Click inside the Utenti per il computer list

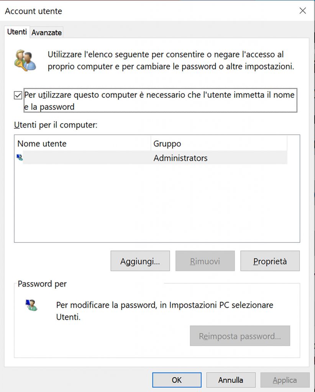coord(153,199)
